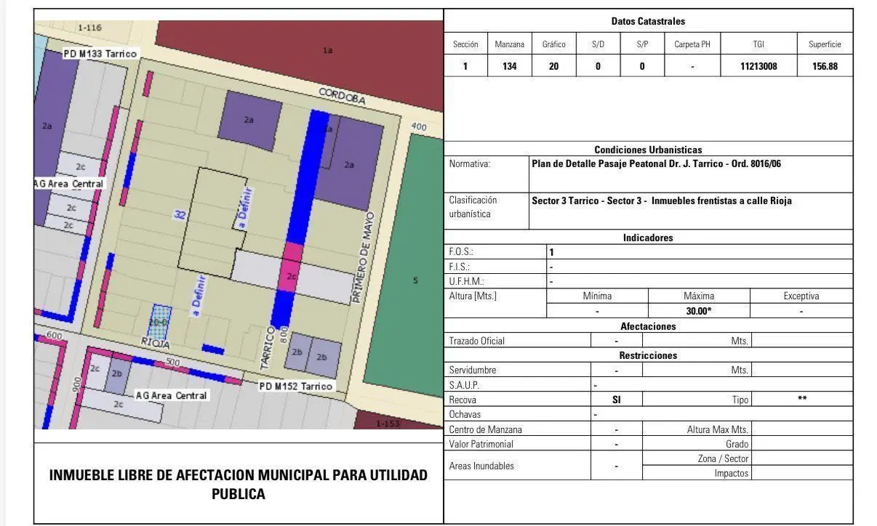Select the 'Gráfico' column header
The width and height of the screenshot is (877, 526).
[x=554, y=44]
